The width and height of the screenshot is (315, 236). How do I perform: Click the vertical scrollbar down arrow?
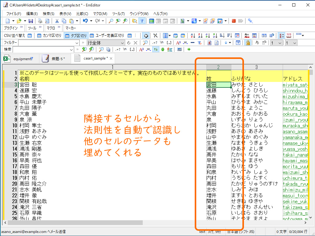tap(311, 218)
